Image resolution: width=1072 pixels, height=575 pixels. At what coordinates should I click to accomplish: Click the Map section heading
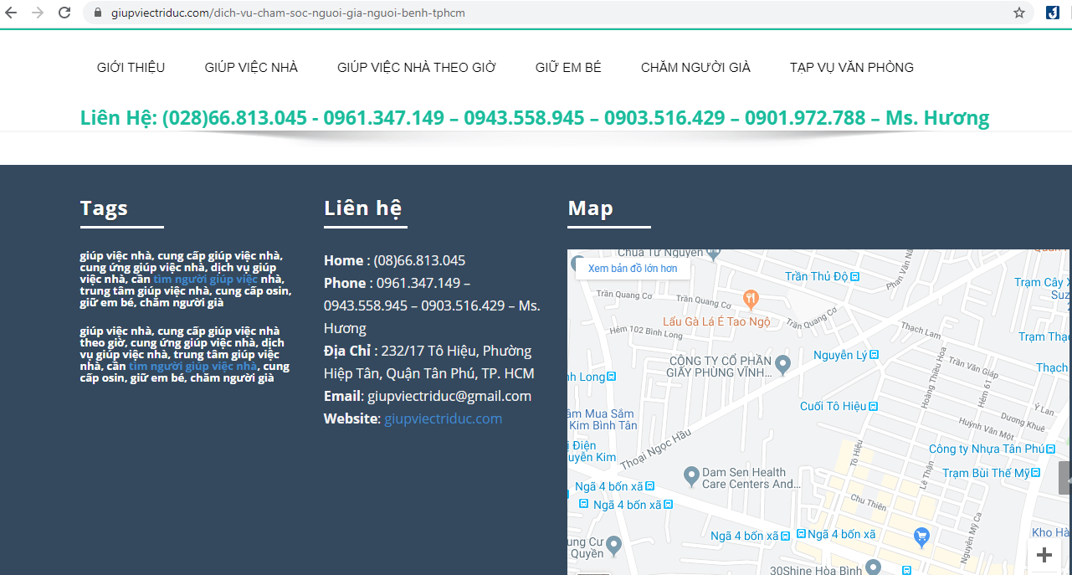(590, 208)
